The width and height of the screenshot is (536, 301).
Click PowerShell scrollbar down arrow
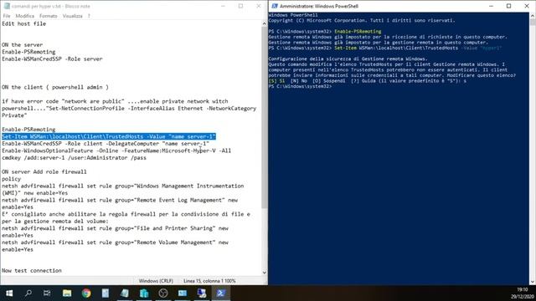533,282
